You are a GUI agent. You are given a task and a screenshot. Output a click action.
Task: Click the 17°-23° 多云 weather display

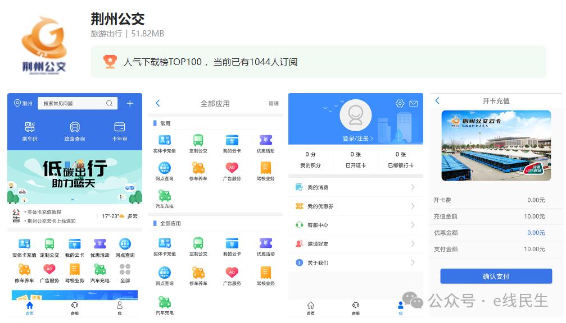tap(120, 216)
